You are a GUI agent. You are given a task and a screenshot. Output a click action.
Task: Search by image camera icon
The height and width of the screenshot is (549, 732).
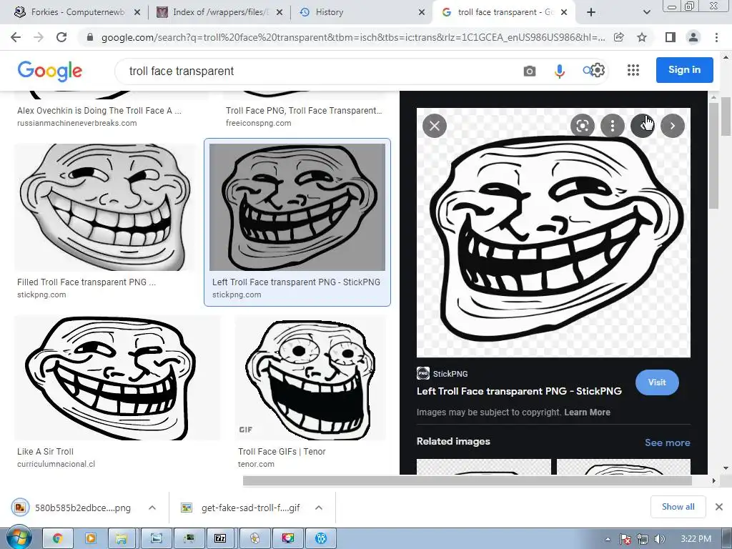pos(530,71)
